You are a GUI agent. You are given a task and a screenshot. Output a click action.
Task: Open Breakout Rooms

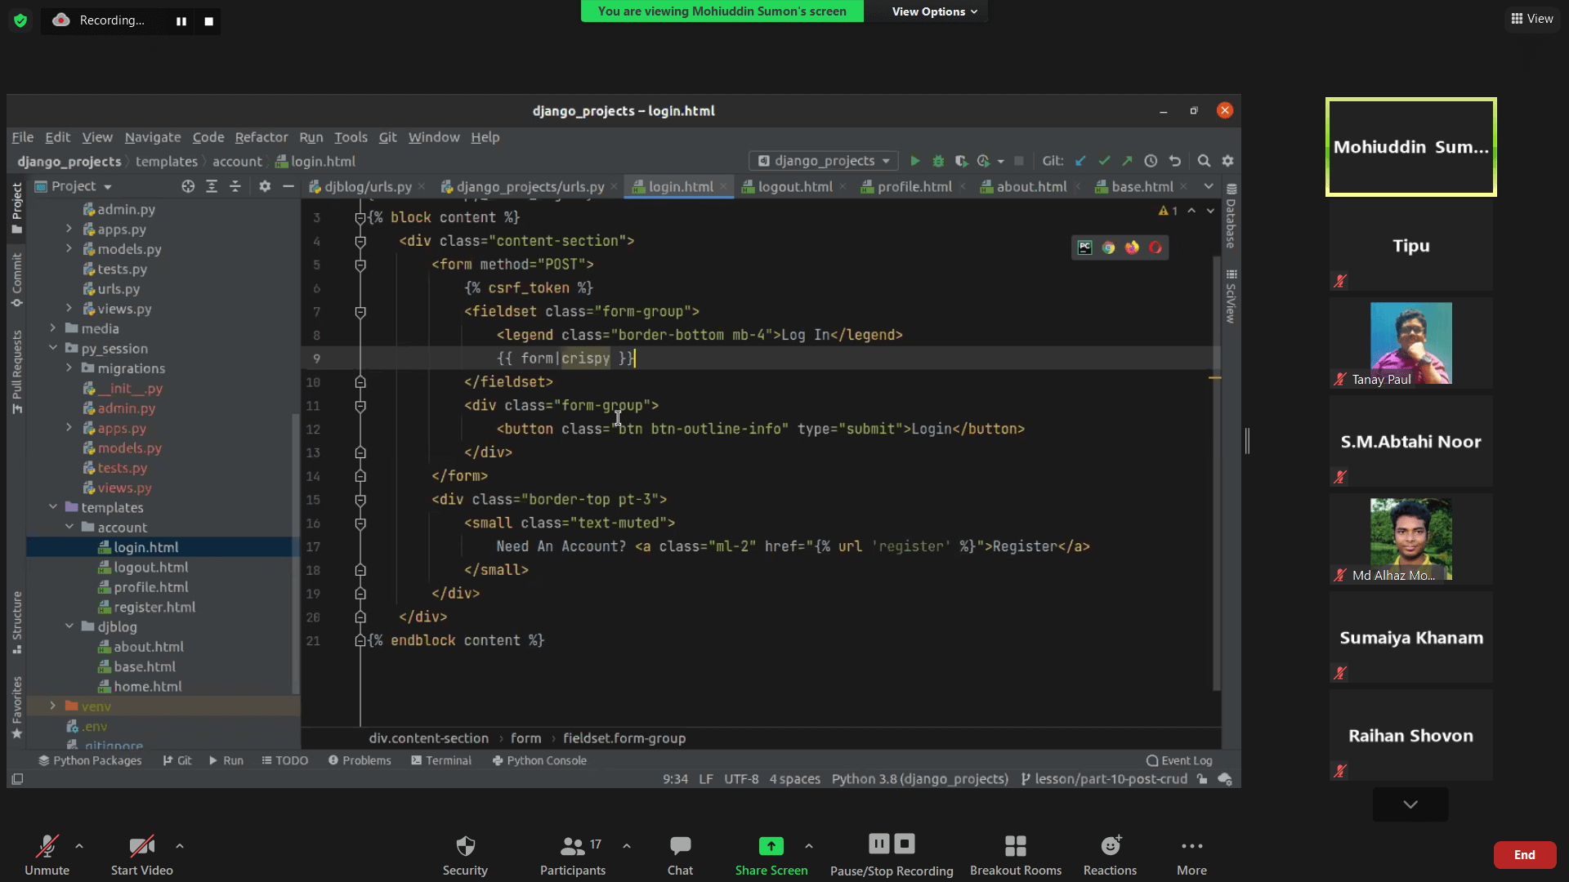point(1015,854)
